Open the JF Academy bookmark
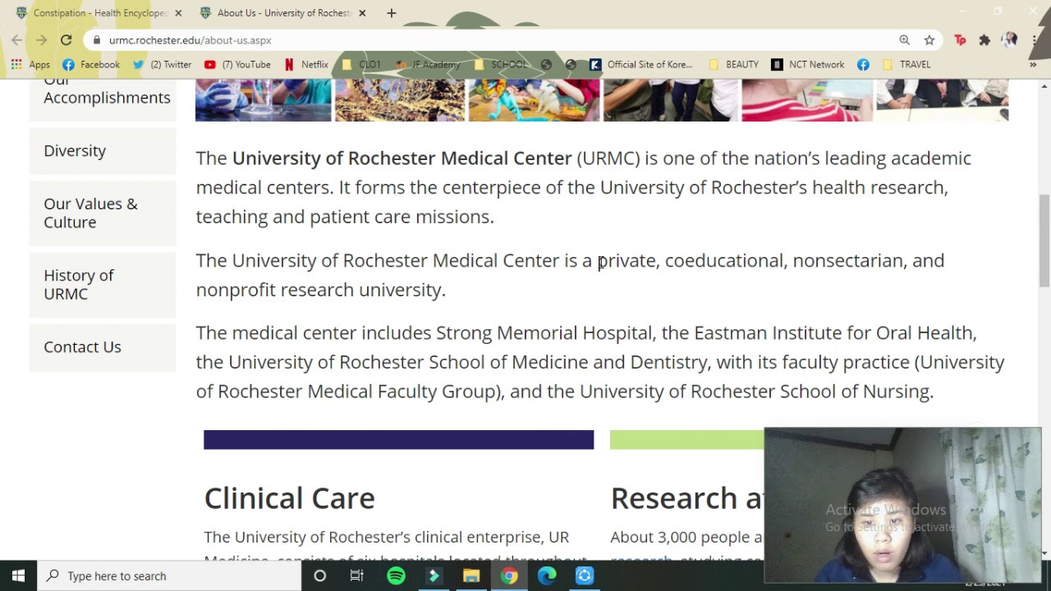Image resolution: width=1051 pixels, height=591 pixels. 428,64
